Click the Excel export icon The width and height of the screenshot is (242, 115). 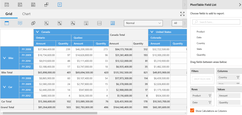[x=46, y=23]
